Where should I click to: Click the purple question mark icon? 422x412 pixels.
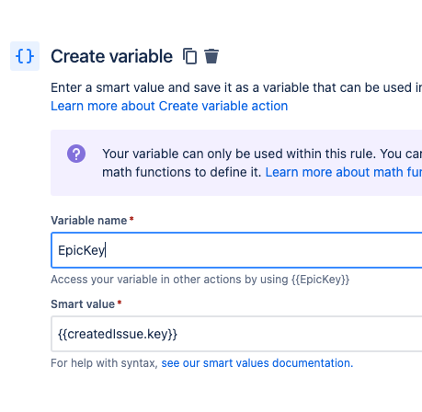76,154
